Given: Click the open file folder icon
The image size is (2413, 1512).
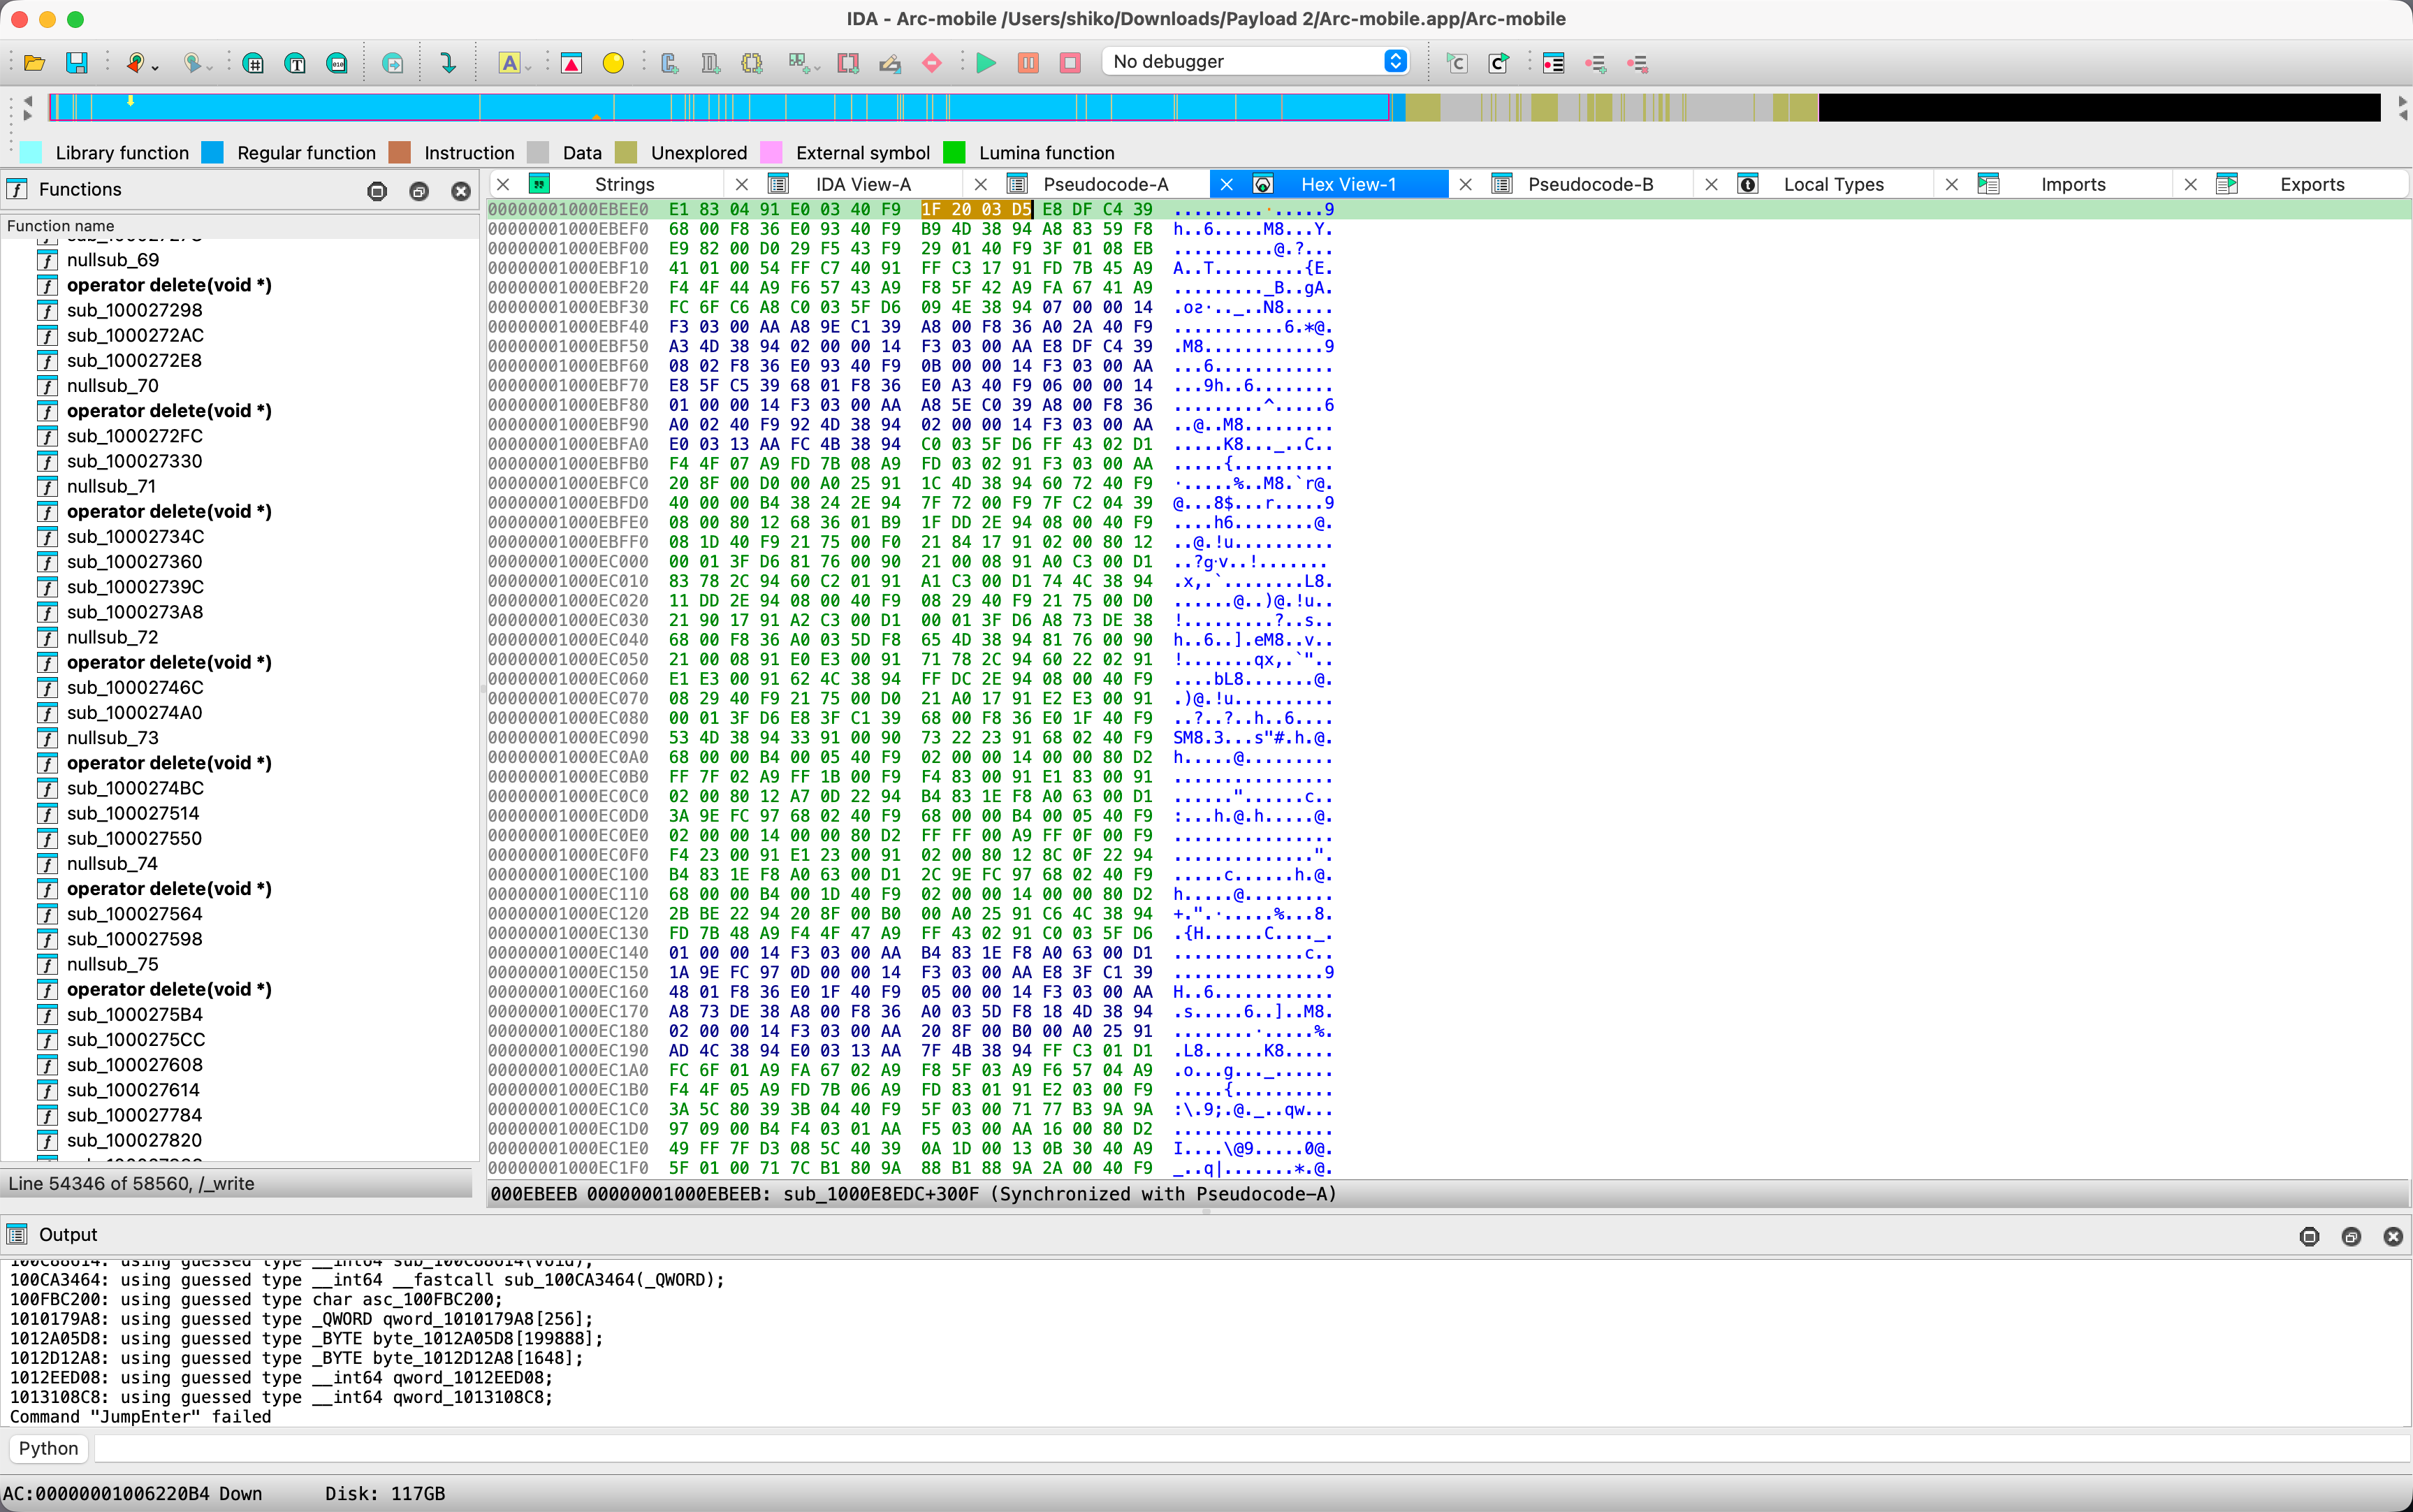Looking at the screenshot, I should click(34, 63).
